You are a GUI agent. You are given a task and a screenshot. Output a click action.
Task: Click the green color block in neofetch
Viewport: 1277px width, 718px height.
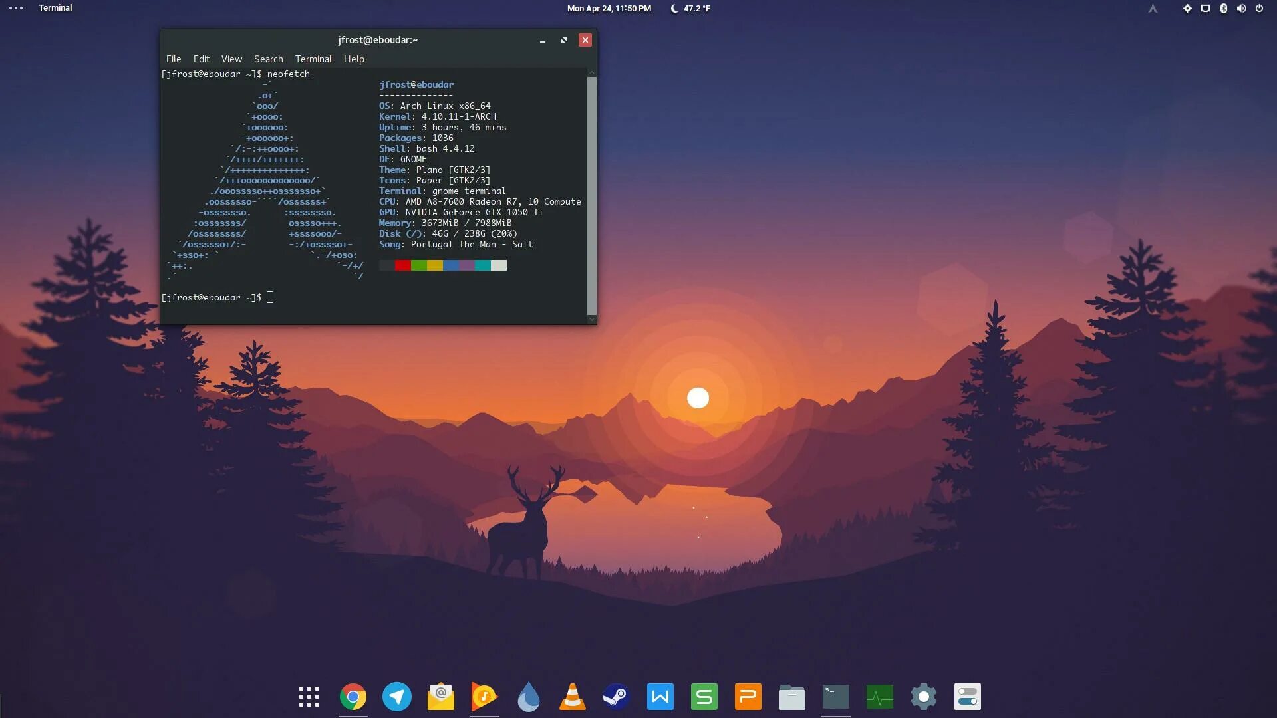tap(419, 265)
